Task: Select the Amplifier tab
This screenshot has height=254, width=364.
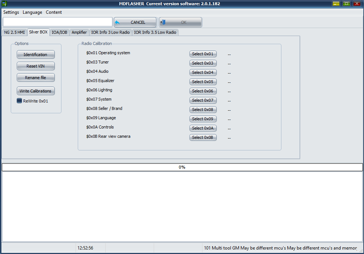Action: 79,32
